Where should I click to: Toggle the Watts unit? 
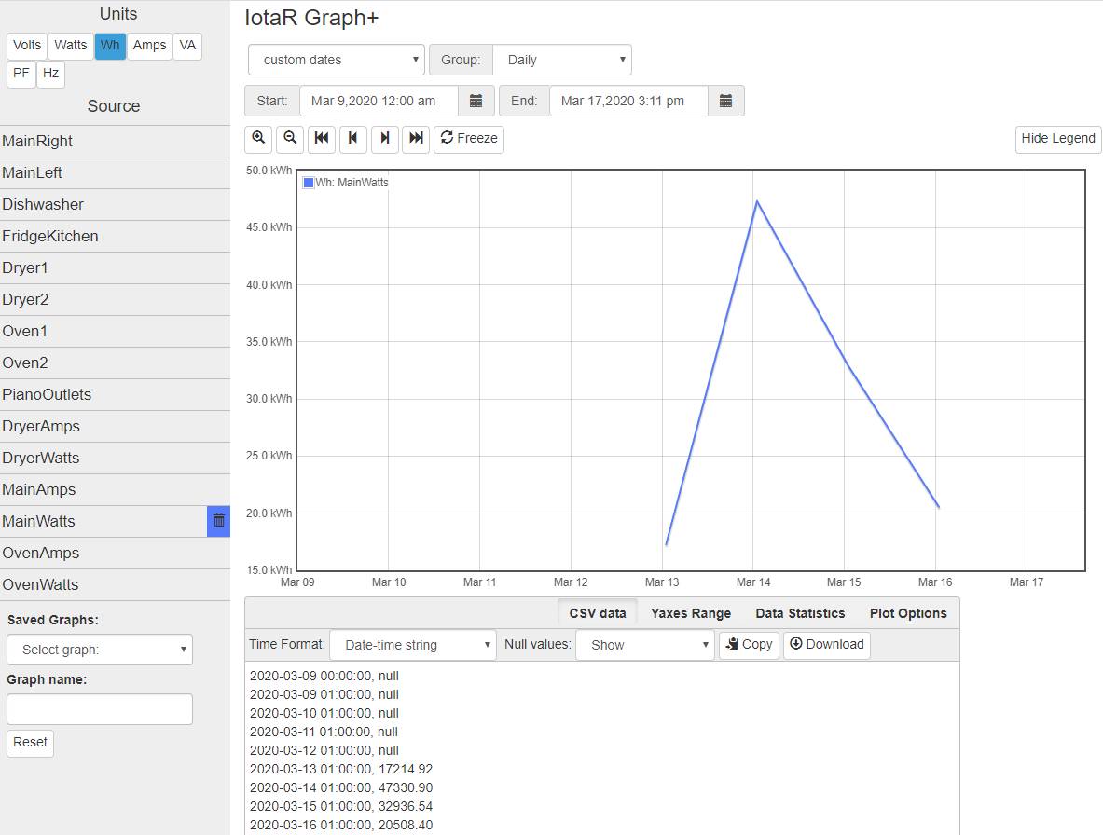pos(70,46)
